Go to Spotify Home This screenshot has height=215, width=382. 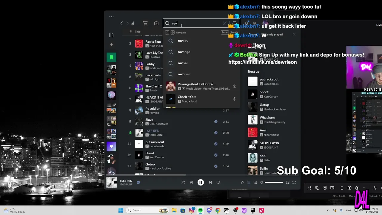coord(156,23)
